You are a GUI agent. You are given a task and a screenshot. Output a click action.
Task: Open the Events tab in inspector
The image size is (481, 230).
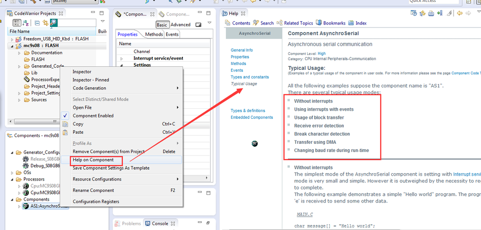(x=172, y=34)
